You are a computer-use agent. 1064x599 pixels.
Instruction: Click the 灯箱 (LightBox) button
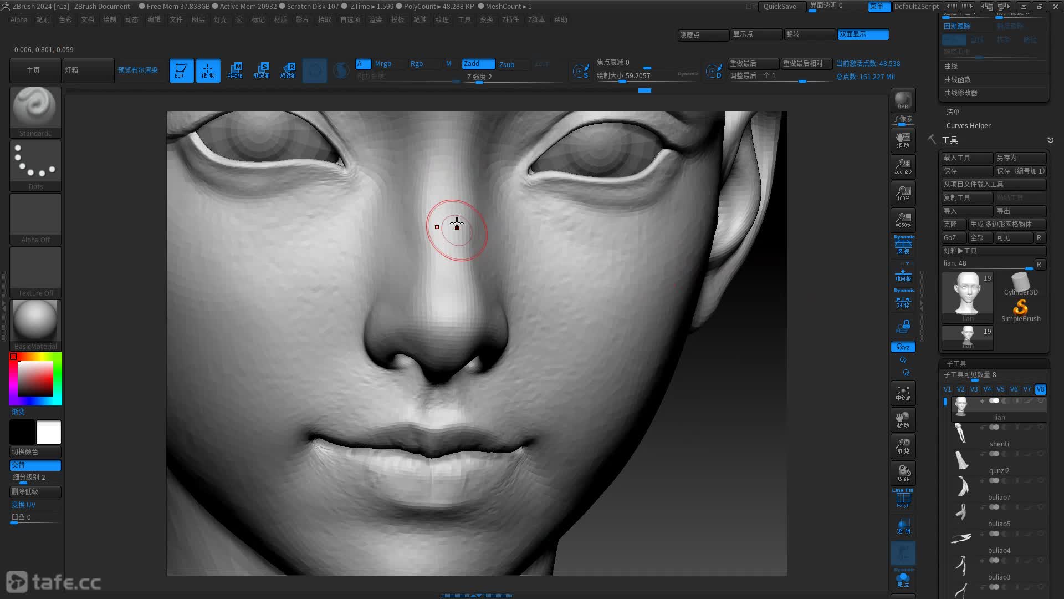coord(89,70)
